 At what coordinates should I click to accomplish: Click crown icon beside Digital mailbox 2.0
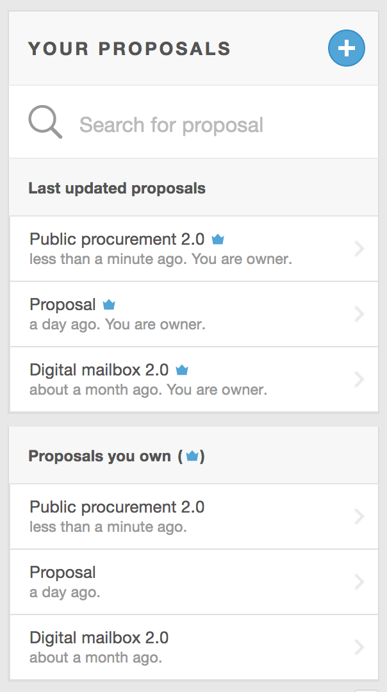point(182,370)
